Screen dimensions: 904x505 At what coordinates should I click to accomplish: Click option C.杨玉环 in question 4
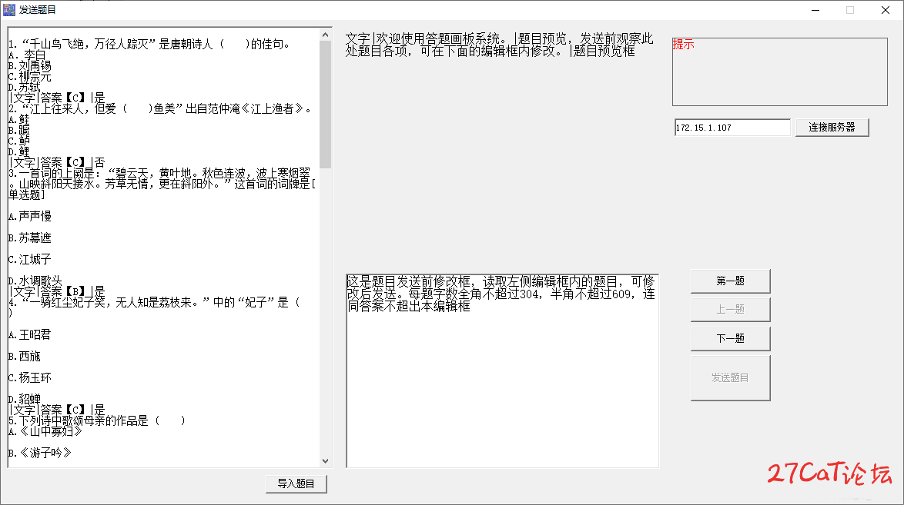click(30, 377)
